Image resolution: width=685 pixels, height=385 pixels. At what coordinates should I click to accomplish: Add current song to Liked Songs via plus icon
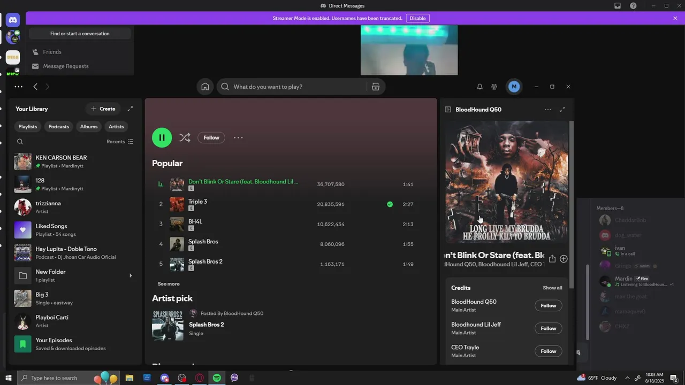pyautogui.click(x=564, y=259)
